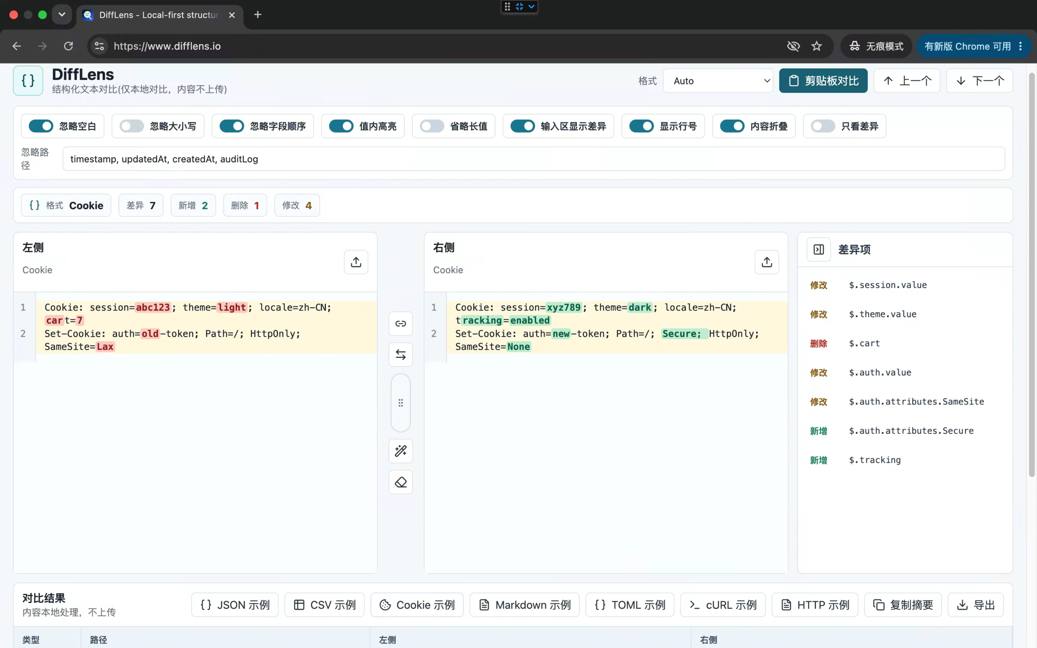Toggle 忽略空白 switch off
Screen dimensions: 1037x648
pyautogui.click(x=41, y=126)
